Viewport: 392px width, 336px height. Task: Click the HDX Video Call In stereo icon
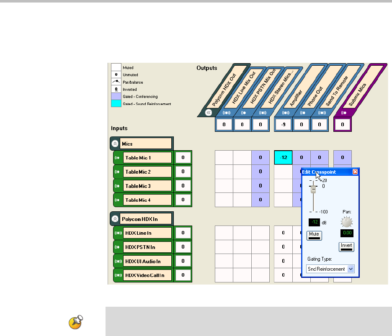(x=118, y=275)
